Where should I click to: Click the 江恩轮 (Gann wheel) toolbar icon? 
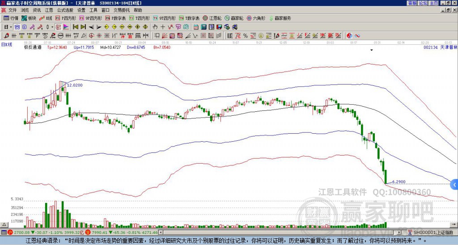(213, 18)
